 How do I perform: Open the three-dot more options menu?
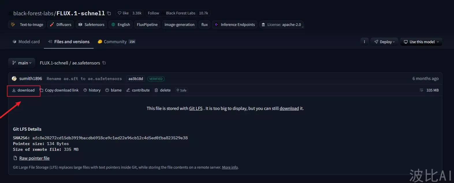pyautogui.click(x=364, y=42)
